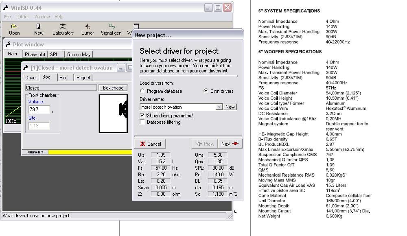Viewport: 407px width, 236px height.
Task: Click the New driver button
Action: (230, 107)
